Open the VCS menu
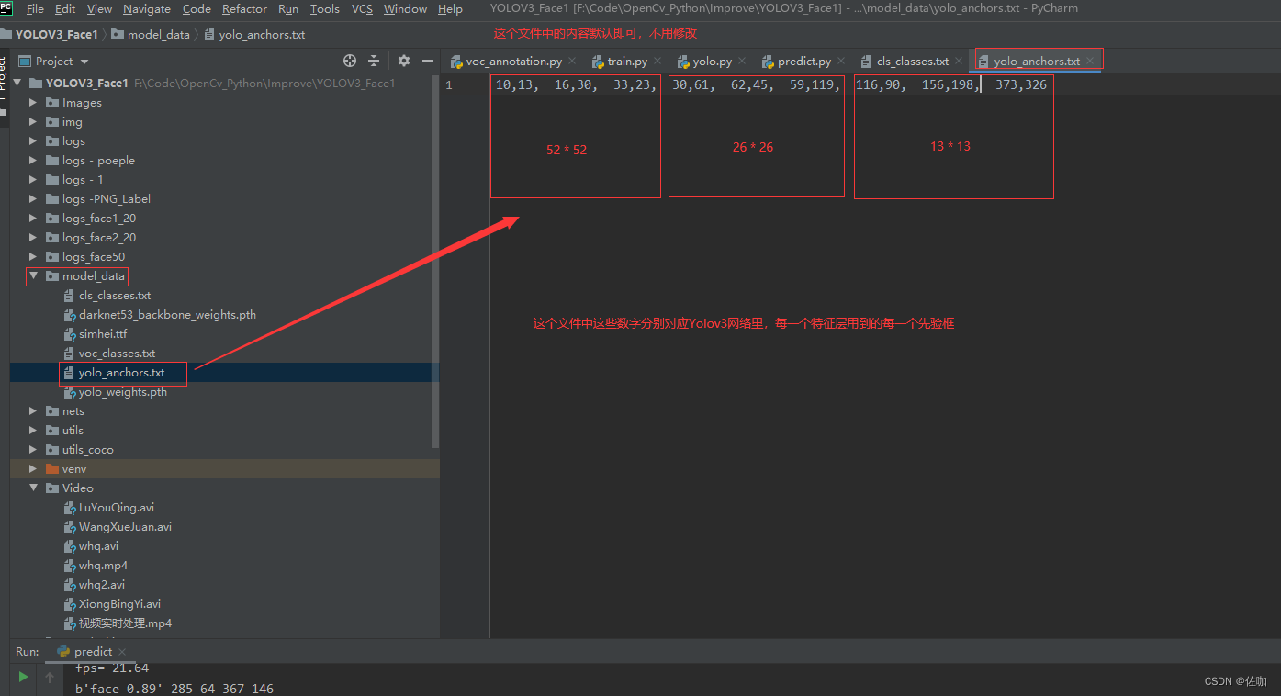 (362, 8)
